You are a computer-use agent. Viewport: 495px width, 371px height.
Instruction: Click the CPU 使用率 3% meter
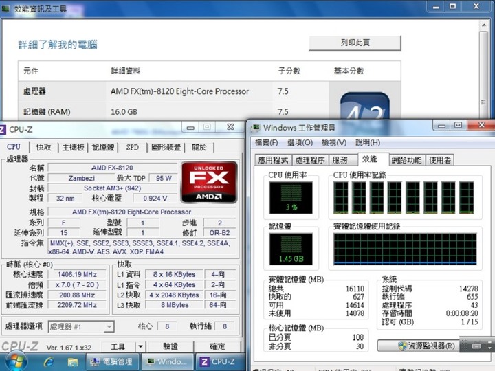(x=291, y=198)
